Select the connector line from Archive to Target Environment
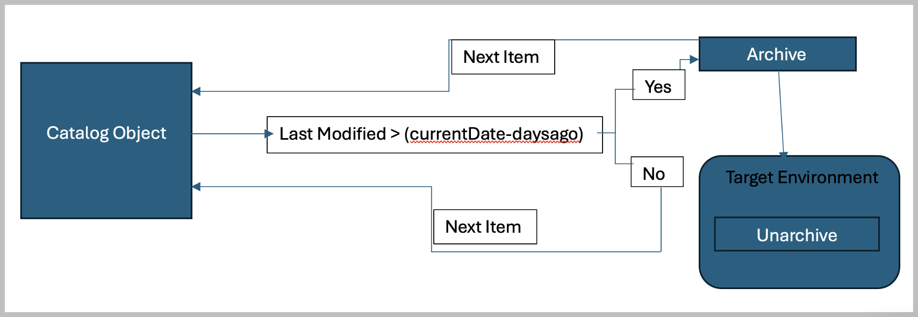Viewport: 918px width, 317px height. click(x=781, y=113)
